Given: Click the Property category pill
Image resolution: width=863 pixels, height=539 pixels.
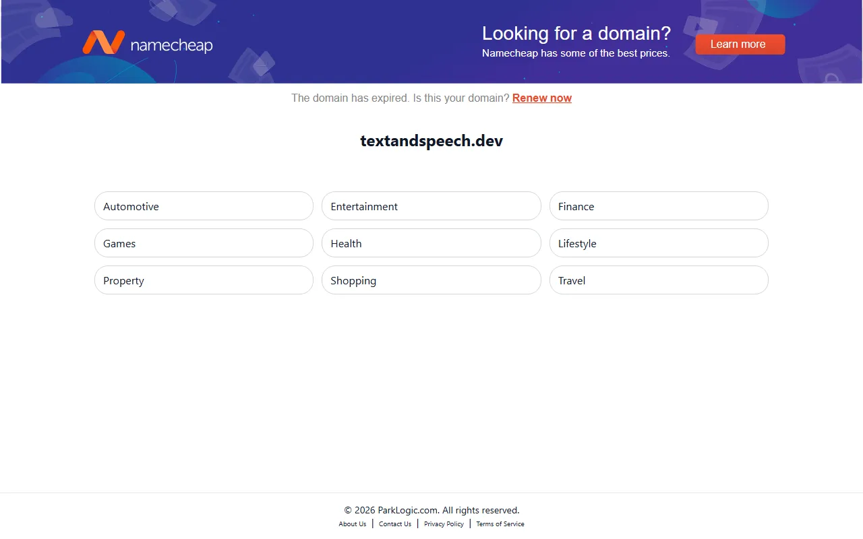Looking at the screenshot, I should tap(204, 280).
